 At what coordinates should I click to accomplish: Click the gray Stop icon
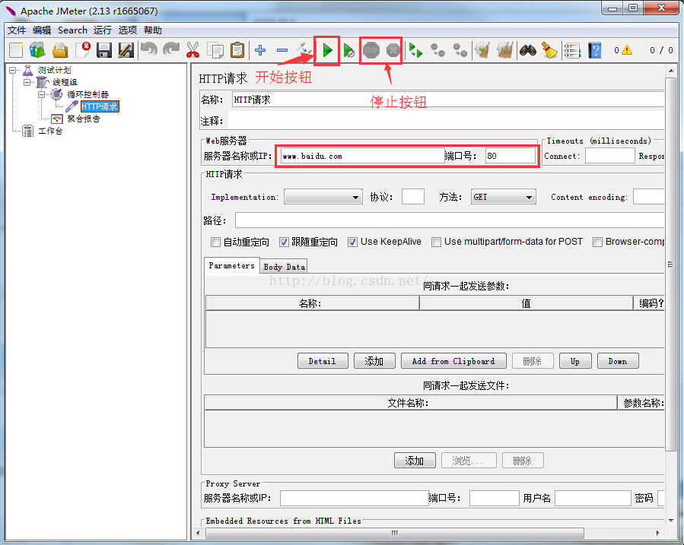(x=371, y=50)
